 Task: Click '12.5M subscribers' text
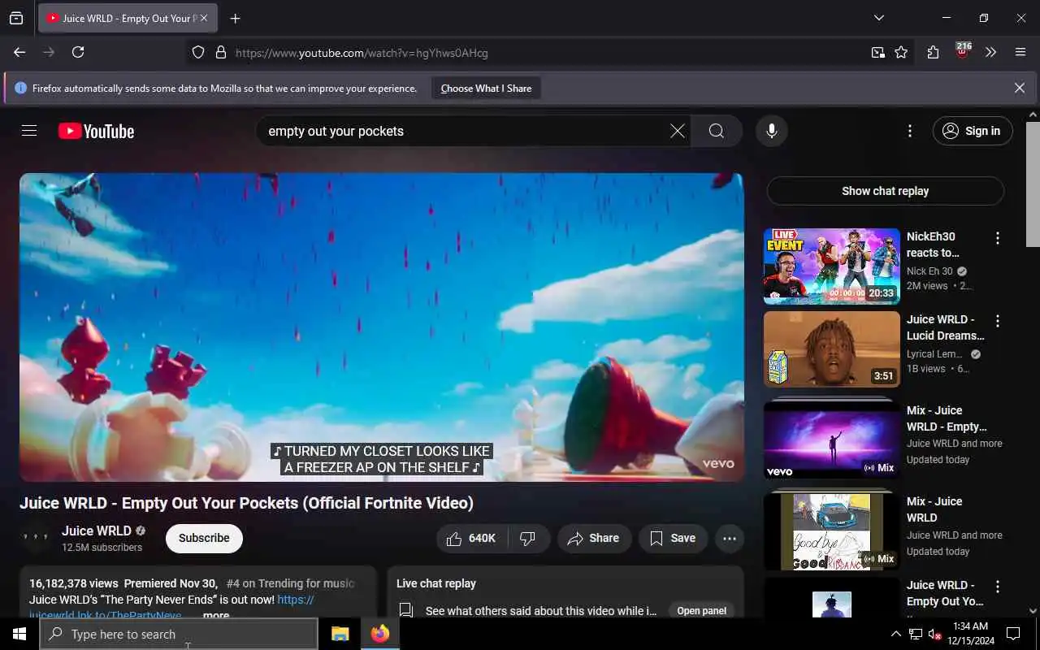click(x=102, y=548)
